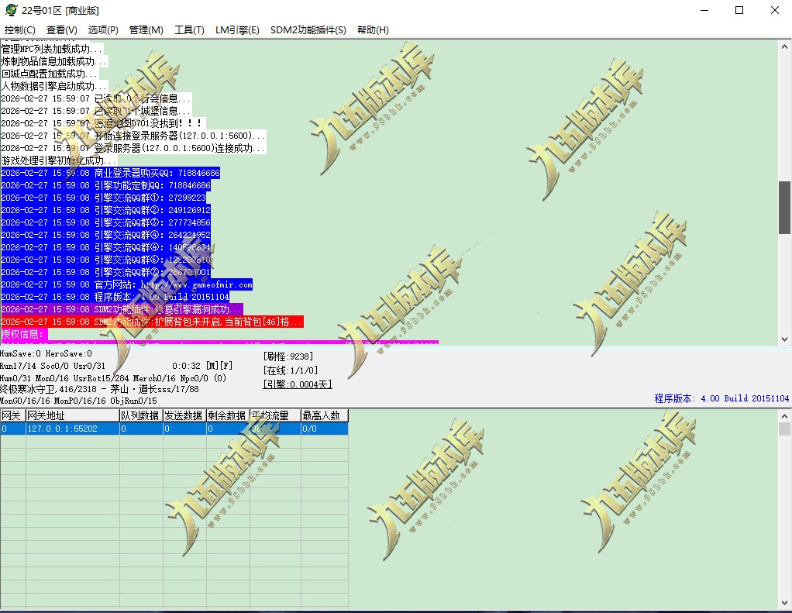Click the 最高人数 column header
792x613 pixels.
tap(325, 415)
